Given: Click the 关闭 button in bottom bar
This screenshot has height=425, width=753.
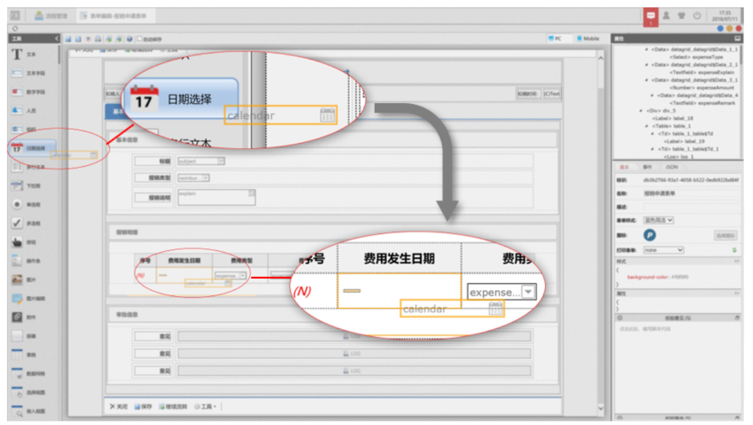Looking at the screenshot, I should (118, 407).
